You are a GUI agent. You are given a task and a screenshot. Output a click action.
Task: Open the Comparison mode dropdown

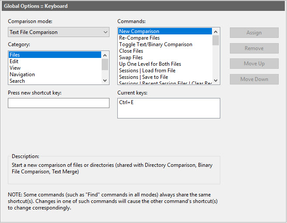point(58,32)
